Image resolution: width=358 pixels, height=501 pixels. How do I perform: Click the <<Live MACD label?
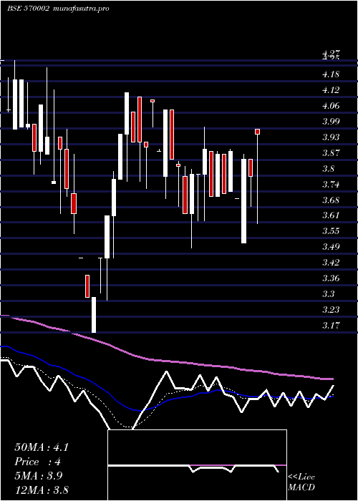(301, 482)
